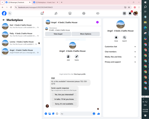Screen dimensions: 149x119
Task: Expand the Privacy and support section
Action: pyautogui.click(x=120, y=62)
